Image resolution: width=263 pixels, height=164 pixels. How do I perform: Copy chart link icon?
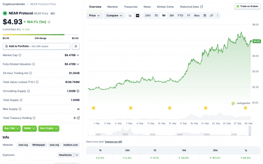[x=212, y=15]
